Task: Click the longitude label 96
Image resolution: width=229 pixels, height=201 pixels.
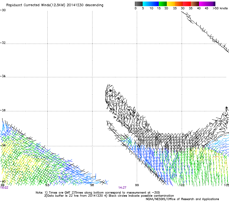Action: point(92,185)
